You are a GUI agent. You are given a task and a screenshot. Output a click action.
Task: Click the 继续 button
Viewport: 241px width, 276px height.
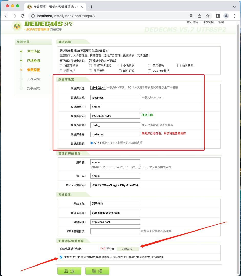coord(97,271)
